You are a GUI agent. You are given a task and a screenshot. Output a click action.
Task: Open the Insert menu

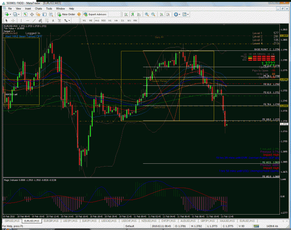(28, 8)
